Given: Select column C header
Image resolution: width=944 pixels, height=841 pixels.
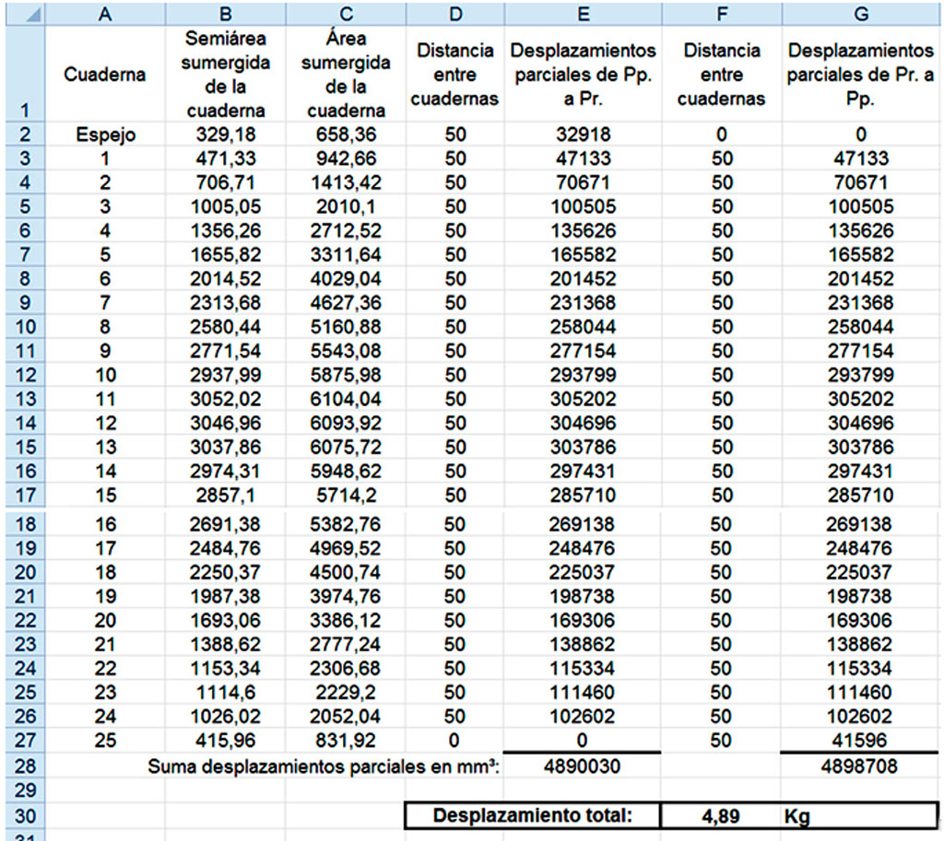Looking at the screenshot, I should point(346,14).
